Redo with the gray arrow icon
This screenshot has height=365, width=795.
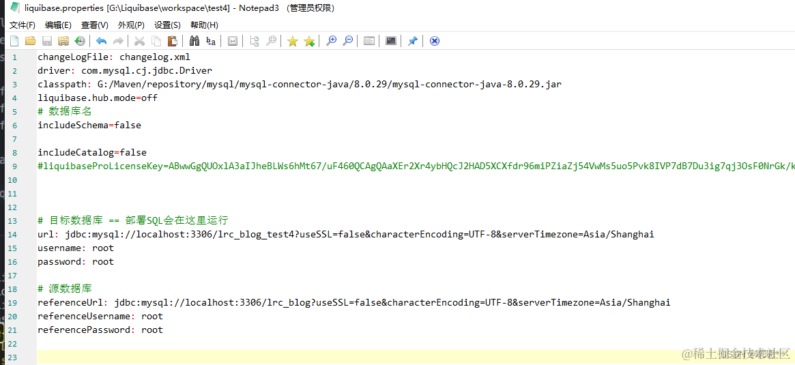click(117, 41)
